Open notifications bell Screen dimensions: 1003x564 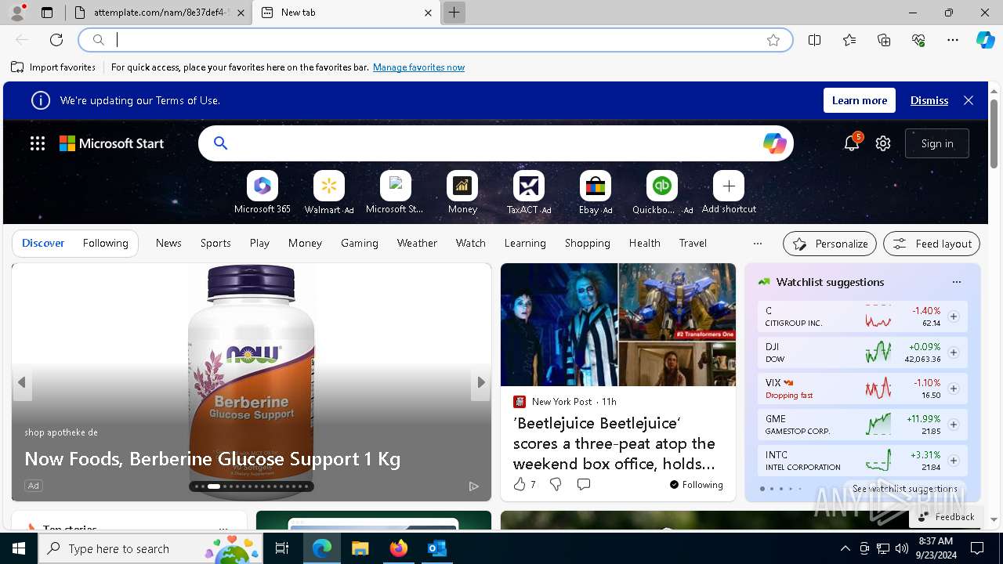coord(851,143)
